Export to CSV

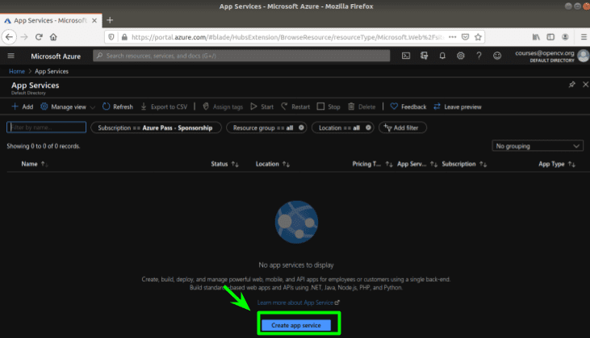pyautogui.click(x=164, y=106)
